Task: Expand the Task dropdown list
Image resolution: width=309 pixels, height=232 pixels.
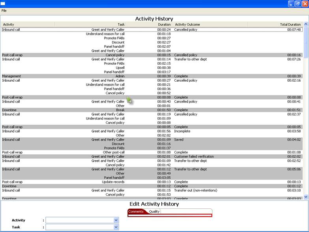Action: 116,227
